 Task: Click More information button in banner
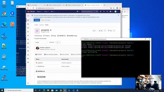point(46,20)
